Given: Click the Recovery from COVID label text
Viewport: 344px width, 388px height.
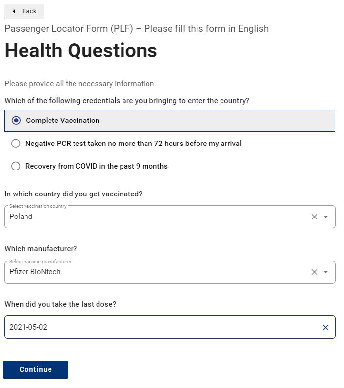Looking at the screenshot, I should click(x=97, y=166).
